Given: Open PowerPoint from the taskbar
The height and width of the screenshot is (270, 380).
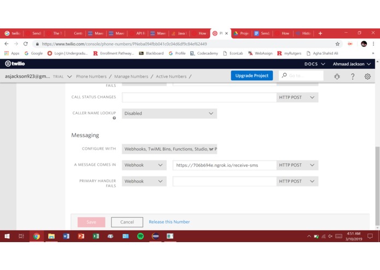Looking at the screenshot, I should (x=81, y=236).
